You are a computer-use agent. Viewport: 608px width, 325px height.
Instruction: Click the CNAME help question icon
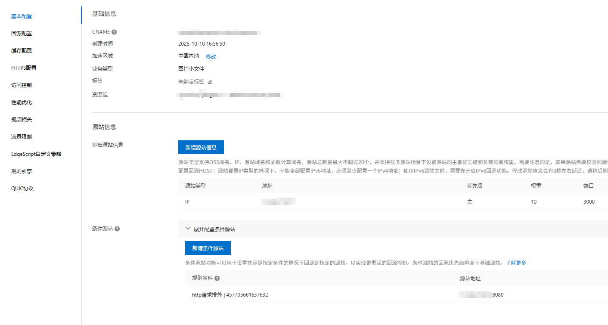(114, 32)
